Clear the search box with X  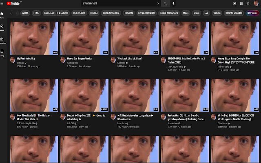[158, 3]
